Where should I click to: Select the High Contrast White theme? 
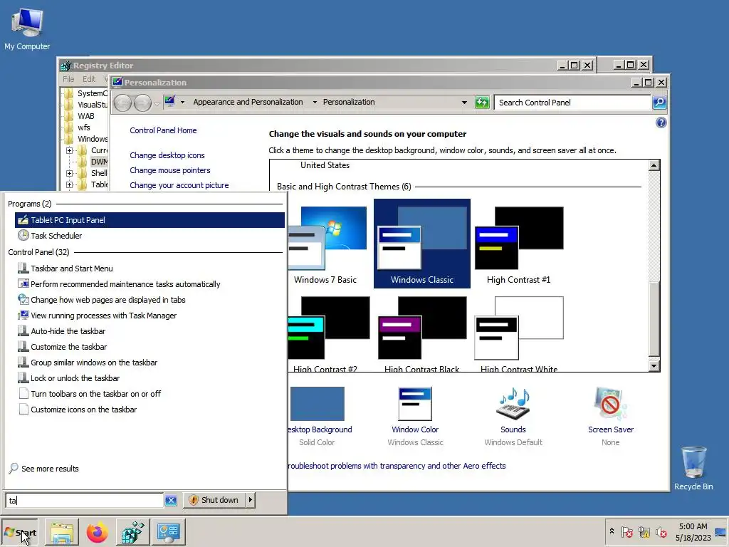point(518,333)
